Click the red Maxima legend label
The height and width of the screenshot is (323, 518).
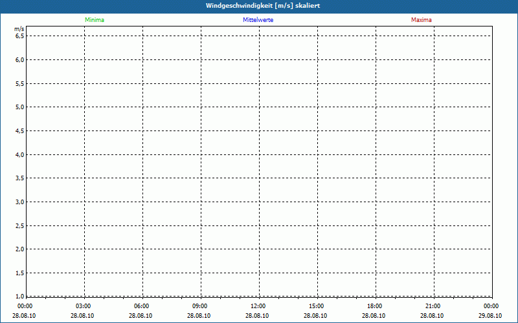coord(422,20)
